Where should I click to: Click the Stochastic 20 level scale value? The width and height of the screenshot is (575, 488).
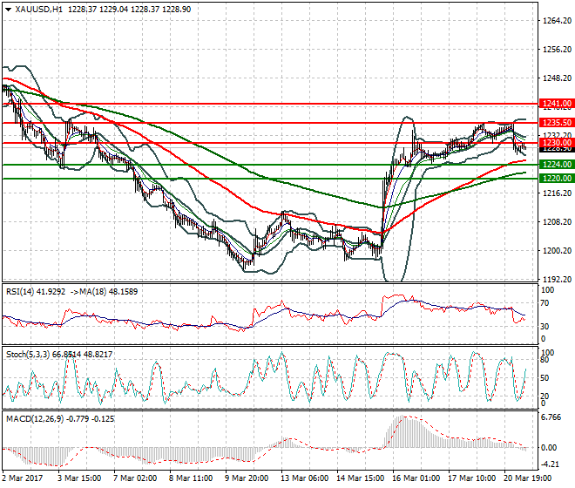coord(545,396)
